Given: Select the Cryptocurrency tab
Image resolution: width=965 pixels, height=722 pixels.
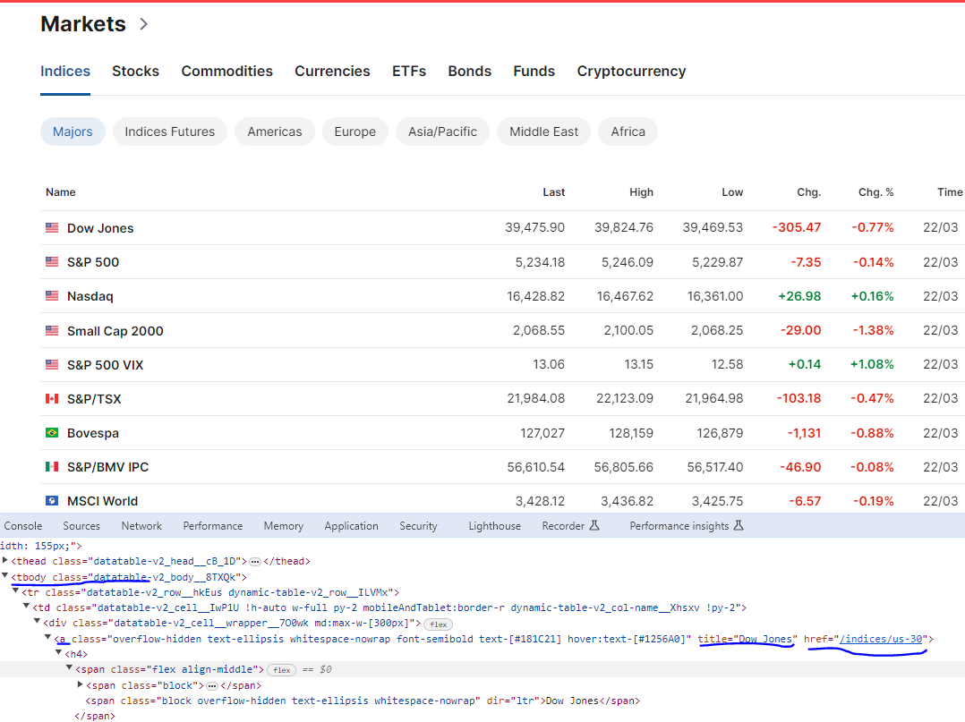Looking at the screenshot, I should pyautogui.click(x=631, y=72).
